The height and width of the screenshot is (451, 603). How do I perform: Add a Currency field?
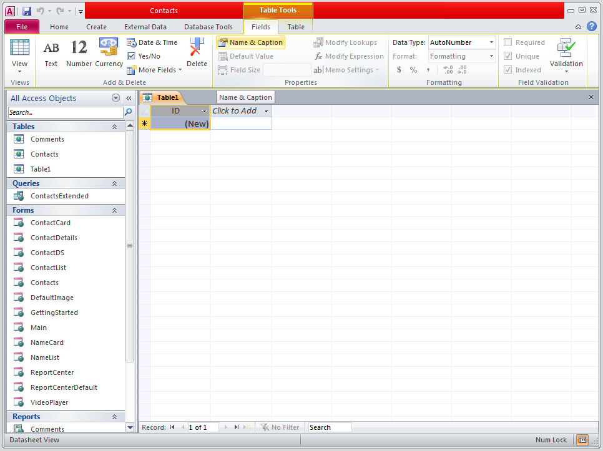[108, 53]
